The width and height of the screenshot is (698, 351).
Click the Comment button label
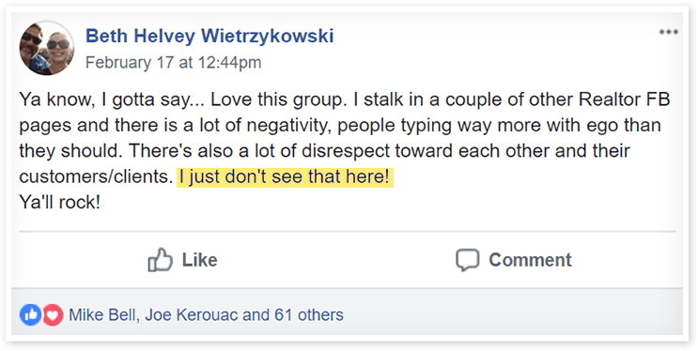530,260
